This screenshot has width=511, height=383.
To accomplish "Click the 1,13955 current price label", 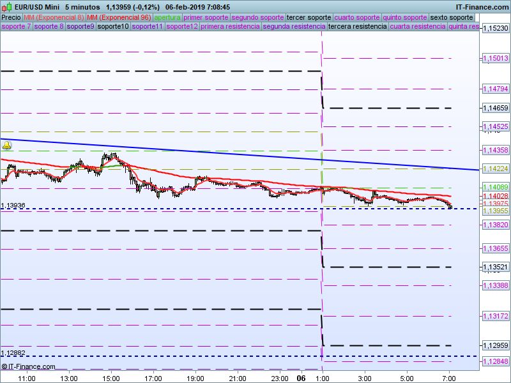I will (x=496, y=211).
